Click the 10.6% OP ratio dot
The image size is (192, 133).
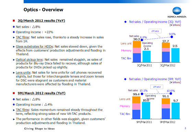click(171, 94)
